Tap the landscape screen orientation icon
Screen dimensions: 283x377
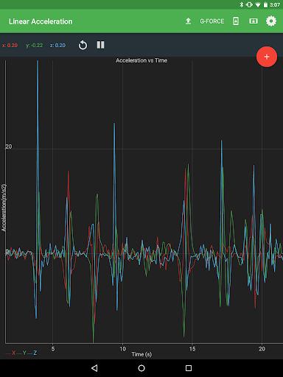pyautogui.click(x=254, y=21)
